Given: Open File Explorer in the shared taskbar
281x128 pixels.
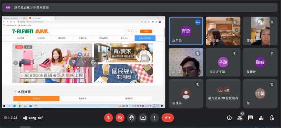Looking at the screenshot, I should pyautogui.click(x=25, y=106).
